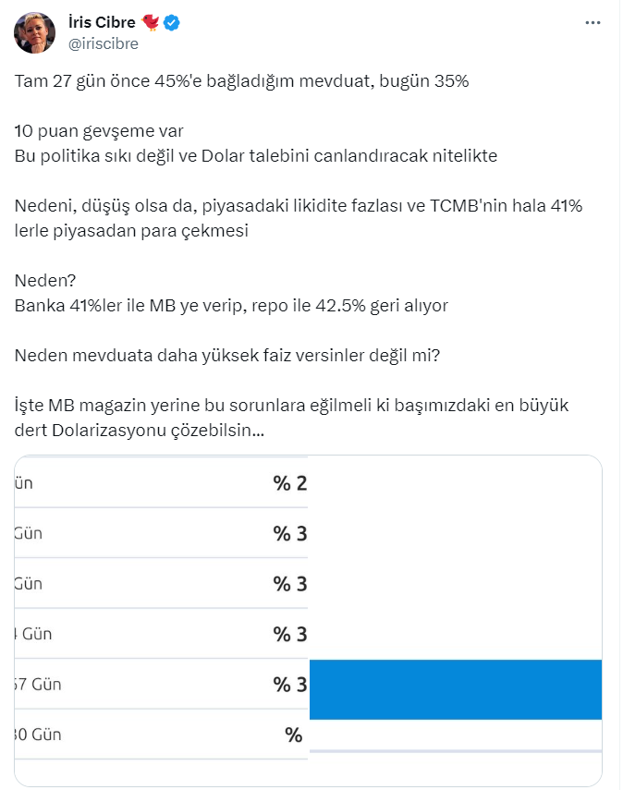
Task: Click the line starting "Tam 27 gün önce"
Action: pyautogui.click(x=242, y=81)
